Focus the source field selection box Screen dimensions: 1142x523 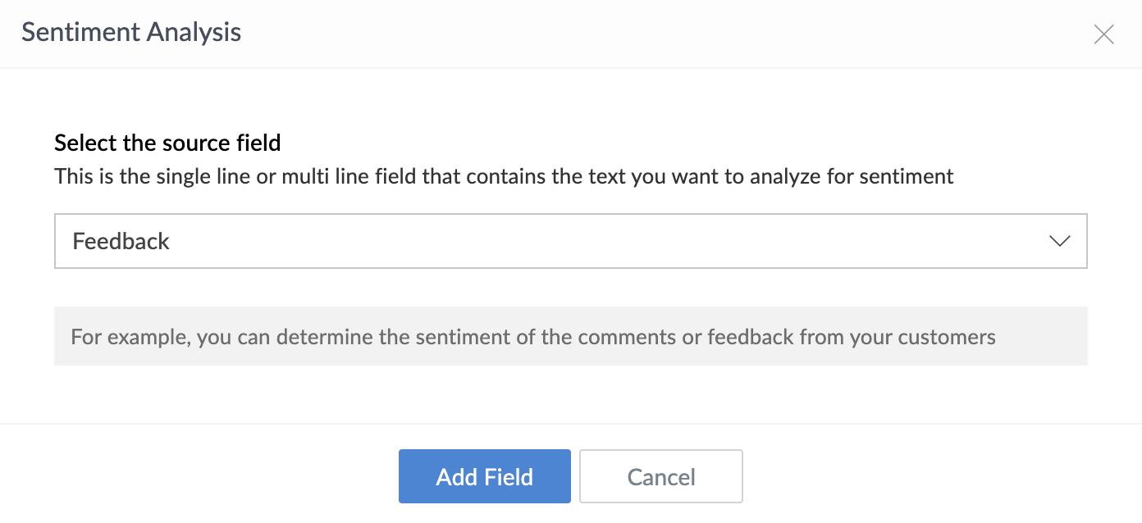[570, 241]
